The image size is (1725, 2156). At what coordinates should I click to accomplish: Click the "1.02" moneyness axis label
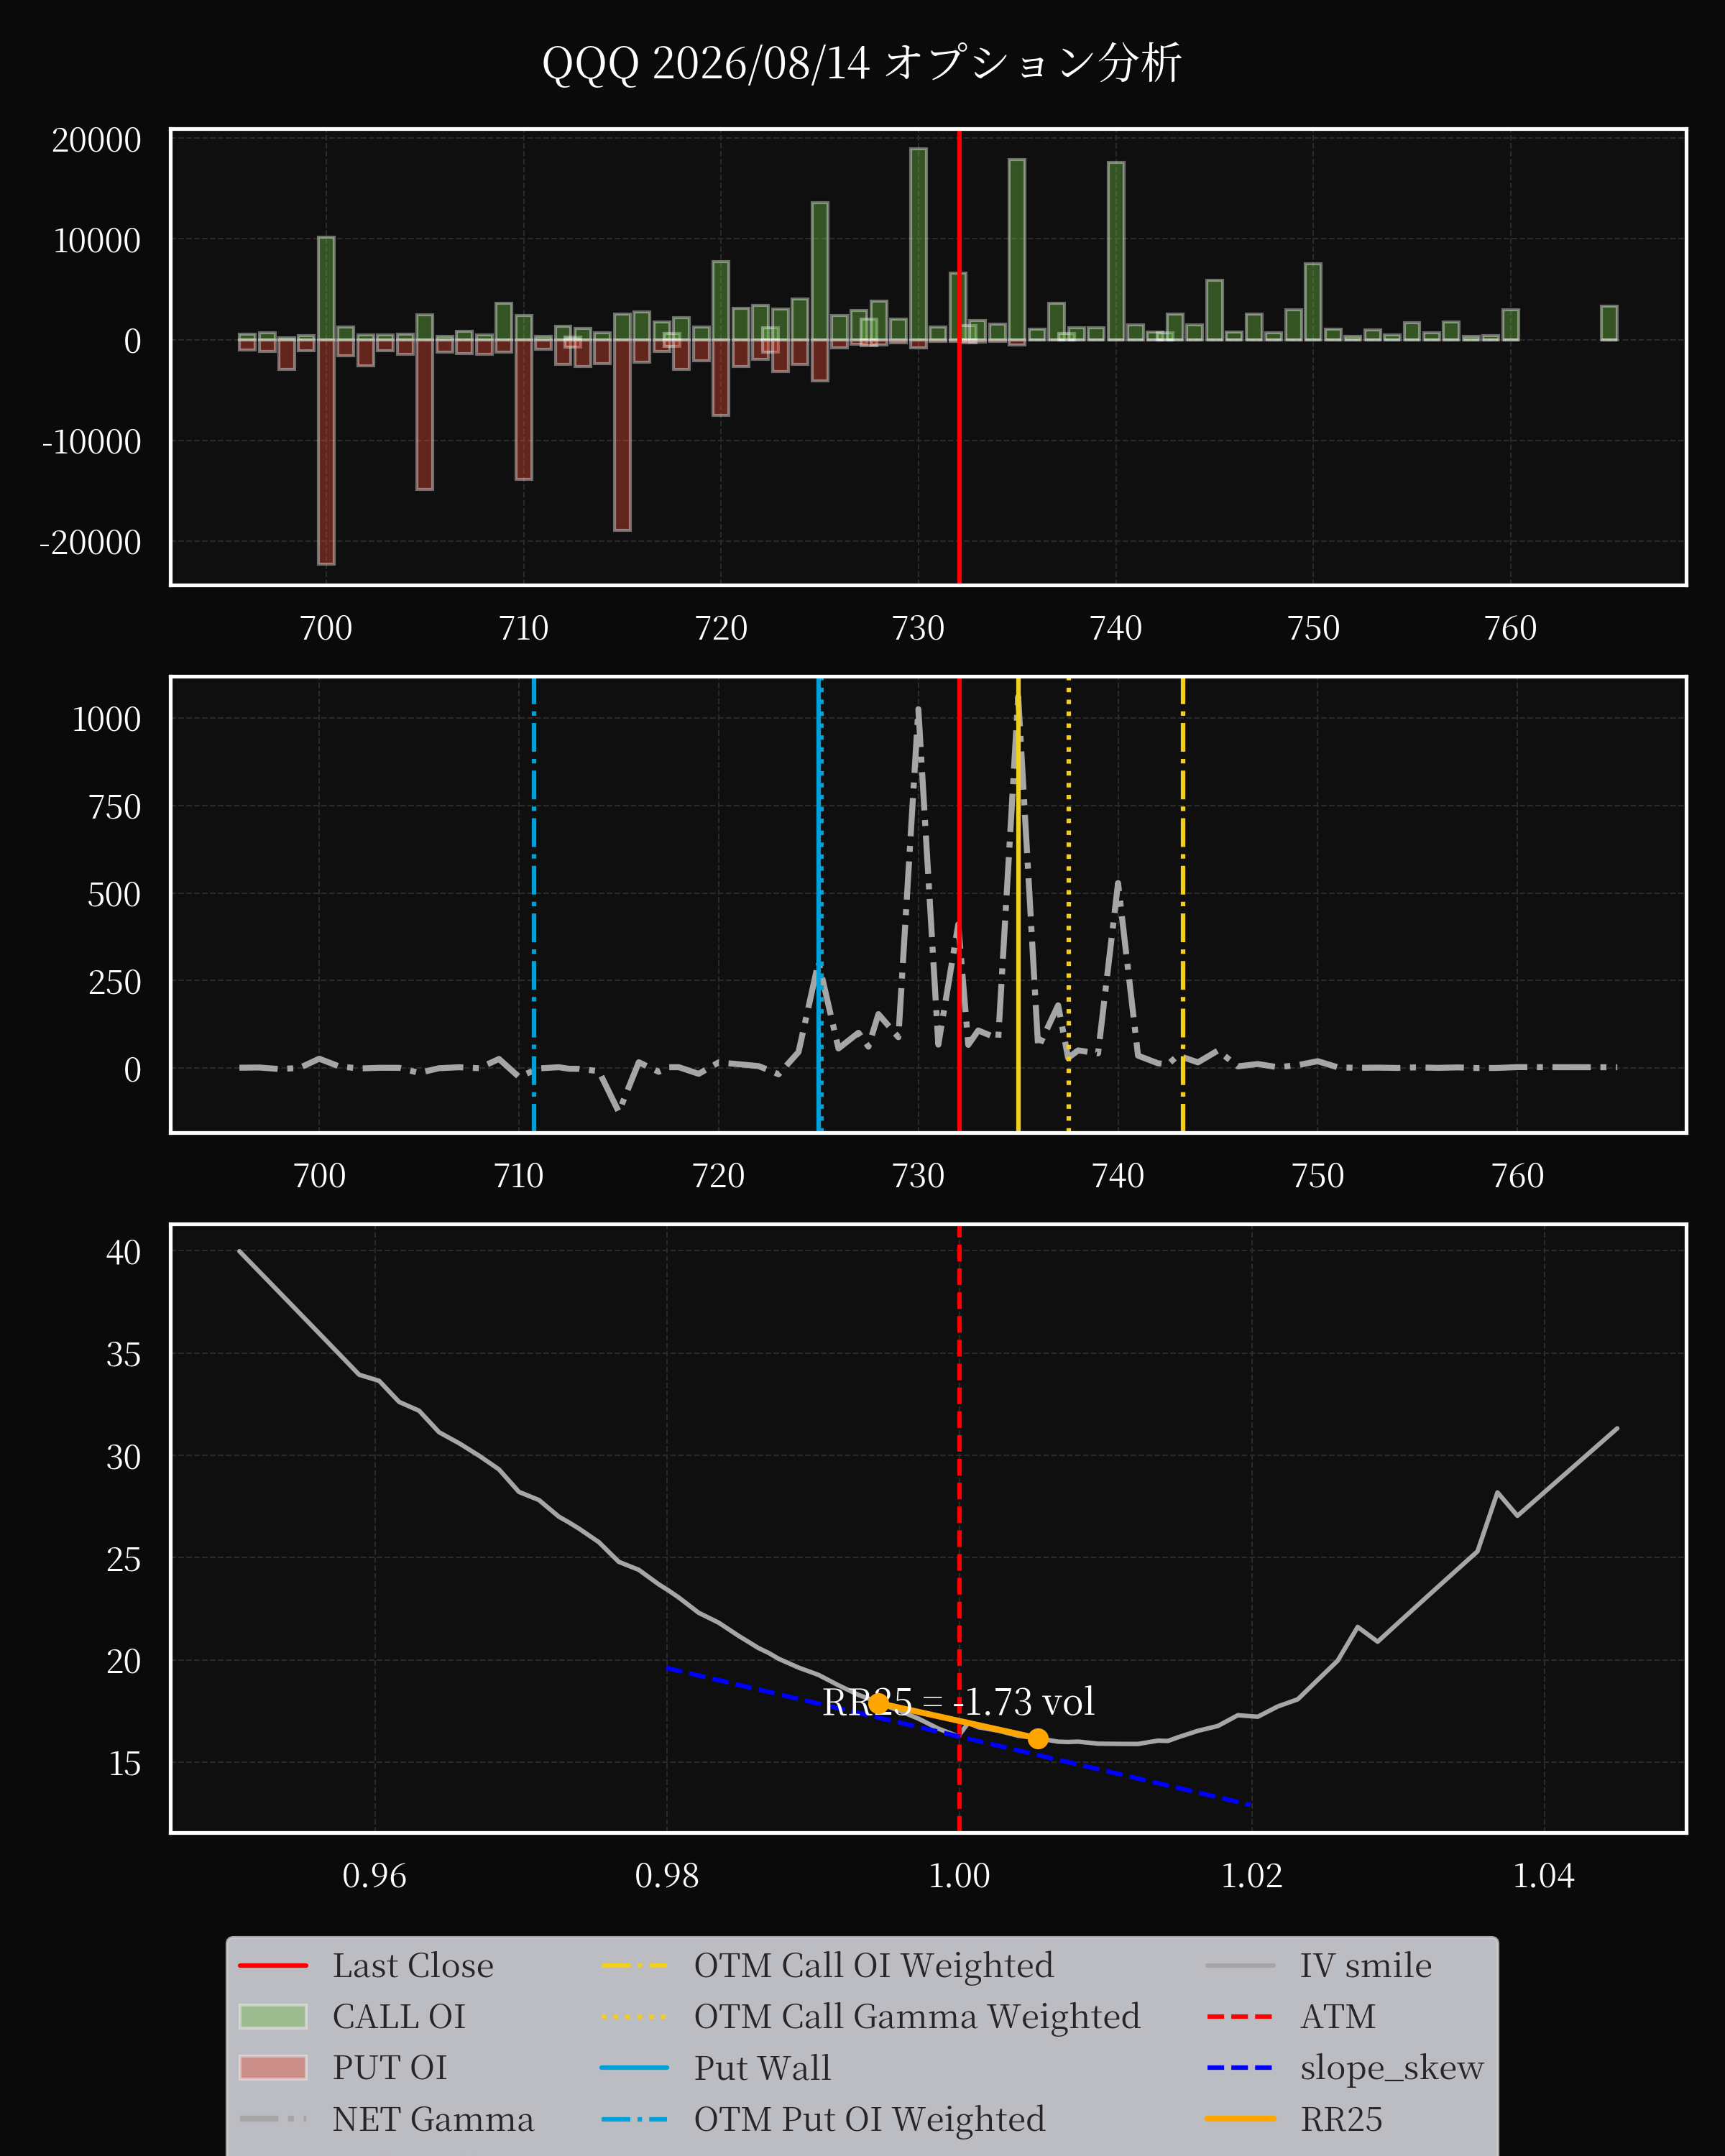click(x=1252, y=1875)
